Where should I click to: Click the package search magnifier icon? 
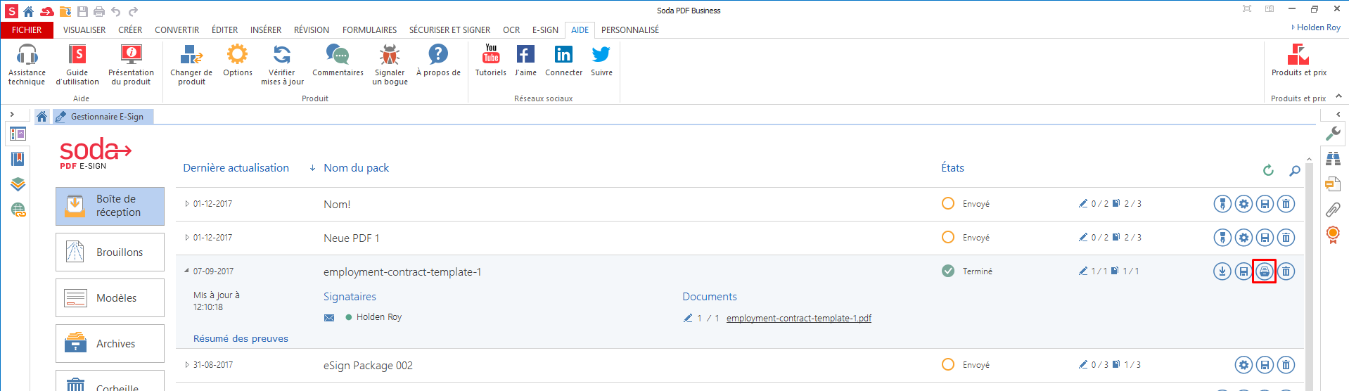[1294, 170]
